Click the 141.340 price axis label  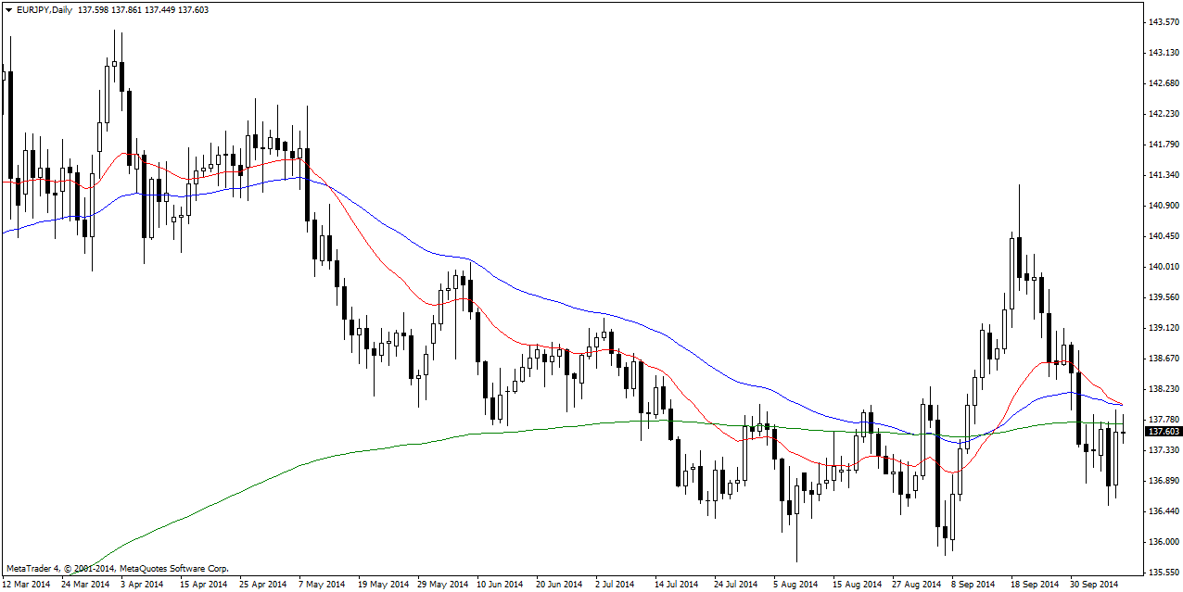click(1163, 175)
